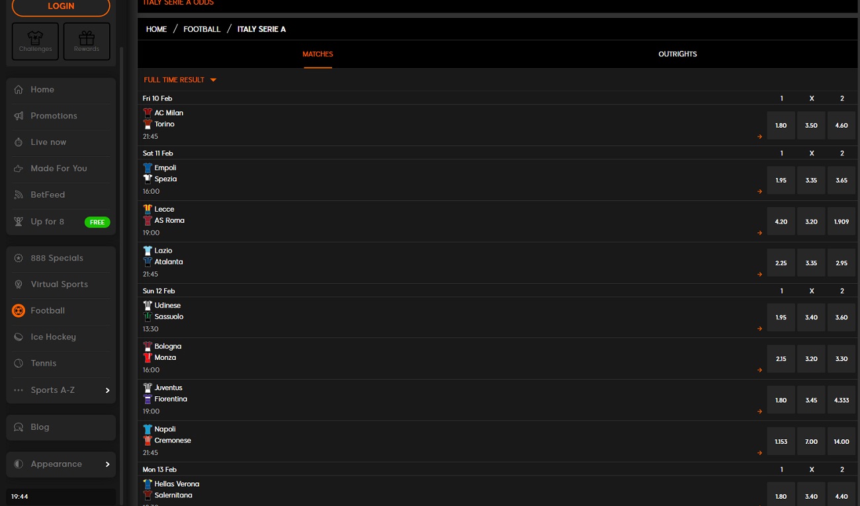This screenshot has width=860, height=506.
Task: Bet Salernitana win at 4.40
Action: 841,494
